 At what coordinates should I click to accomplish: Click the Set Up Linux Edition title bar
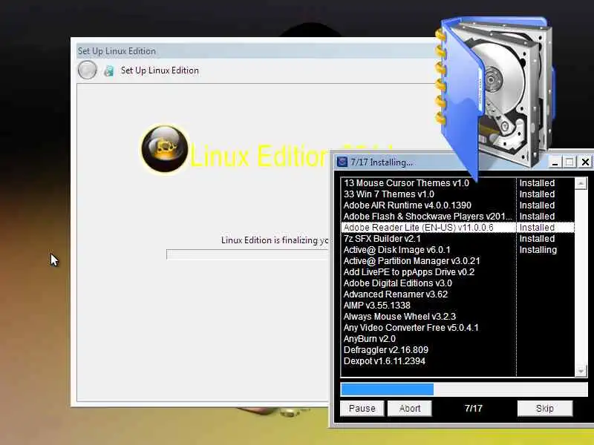pos(255,51)
